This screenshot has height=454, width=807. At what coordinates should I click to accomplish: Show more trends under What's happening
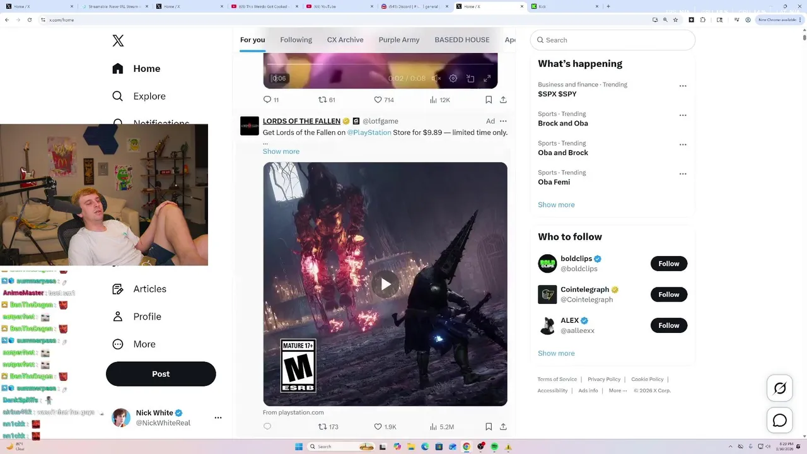coord(556,205)
